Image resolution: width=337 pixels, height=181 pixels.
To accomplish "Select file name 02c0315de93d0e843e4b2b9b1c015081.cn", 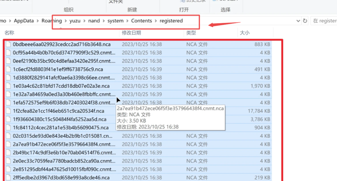I will tap(63, 136).
